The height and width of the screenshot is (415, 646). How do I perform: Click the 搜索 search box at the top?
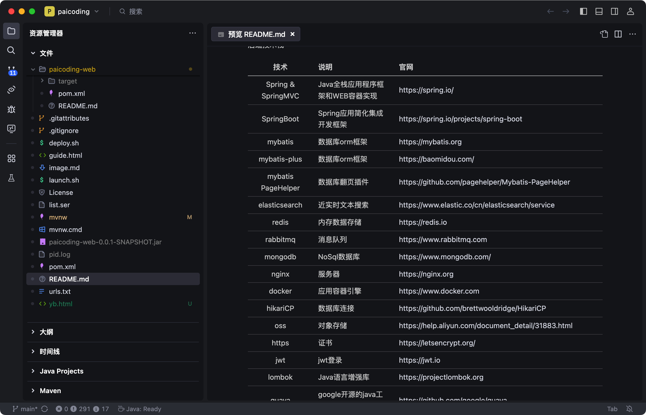pos(135,11)
